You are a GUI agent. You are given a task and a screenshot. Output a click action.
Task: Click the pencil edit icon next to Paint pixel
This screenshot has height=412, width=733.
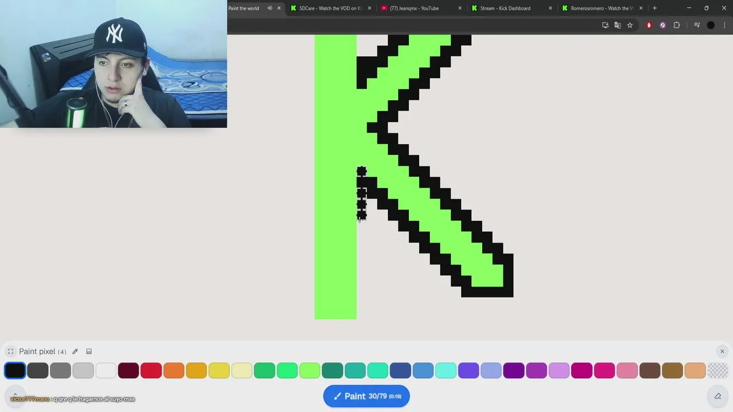point(75,351)
